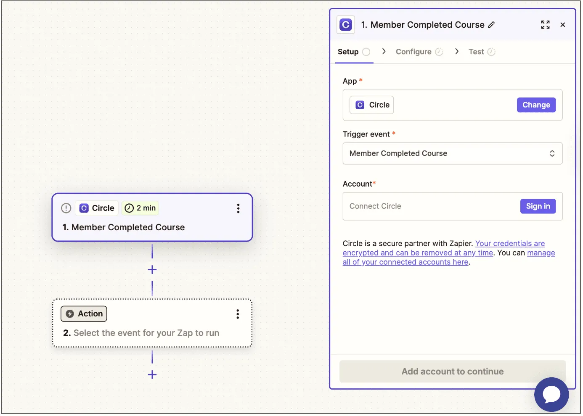Click Add account to continue button
The width and height of the screenshot is (583, 416).
pos(452,371)
